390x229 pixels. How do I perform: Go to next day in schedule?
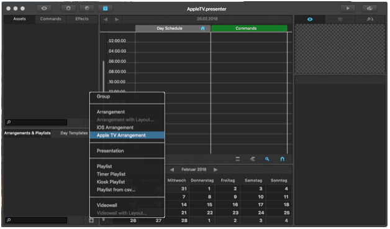117,19
